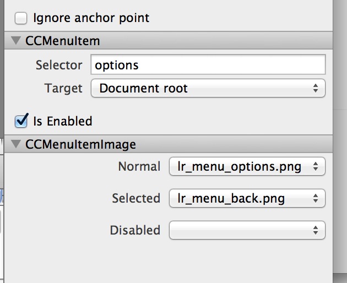The width and height of the screenshot is (347, 283).
Task: Enable the Ignore anchor point checkbox
Action: click(x=21, y=18)
